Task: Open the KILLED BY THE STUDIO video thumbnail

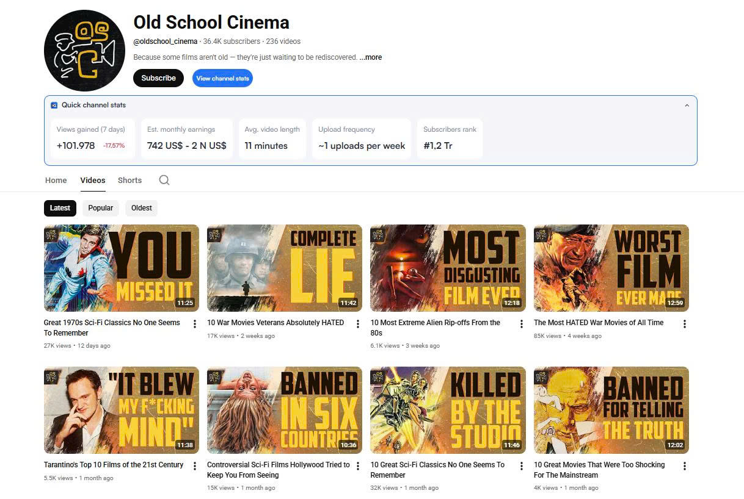Action: [x=448, y=410]
